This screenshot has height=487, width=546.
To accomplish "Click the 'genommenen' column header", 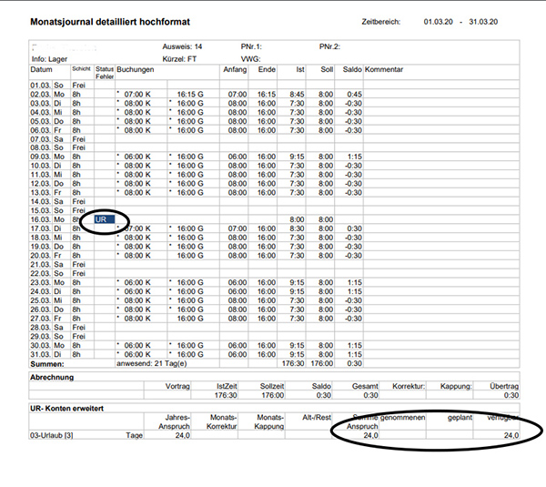I will pos(402,417).
